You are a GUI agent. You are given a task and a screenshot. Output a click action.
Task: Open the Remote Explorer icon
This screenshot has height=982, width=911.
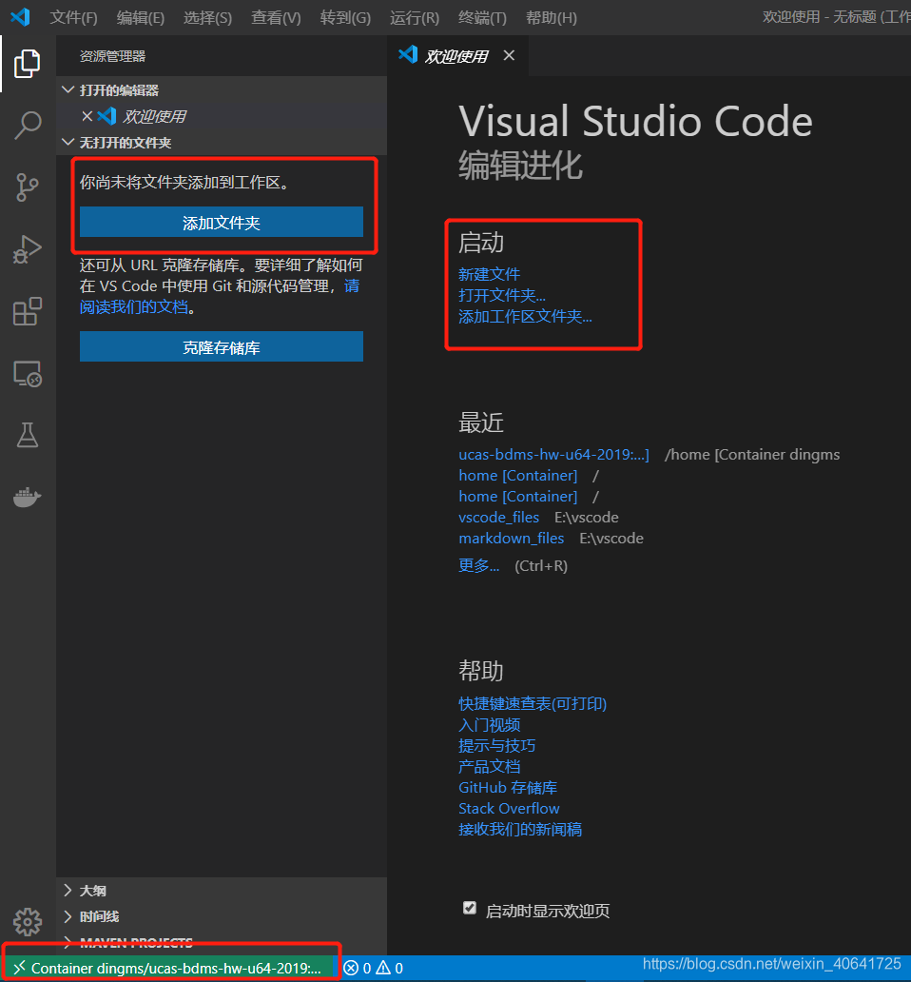(27, 374)
